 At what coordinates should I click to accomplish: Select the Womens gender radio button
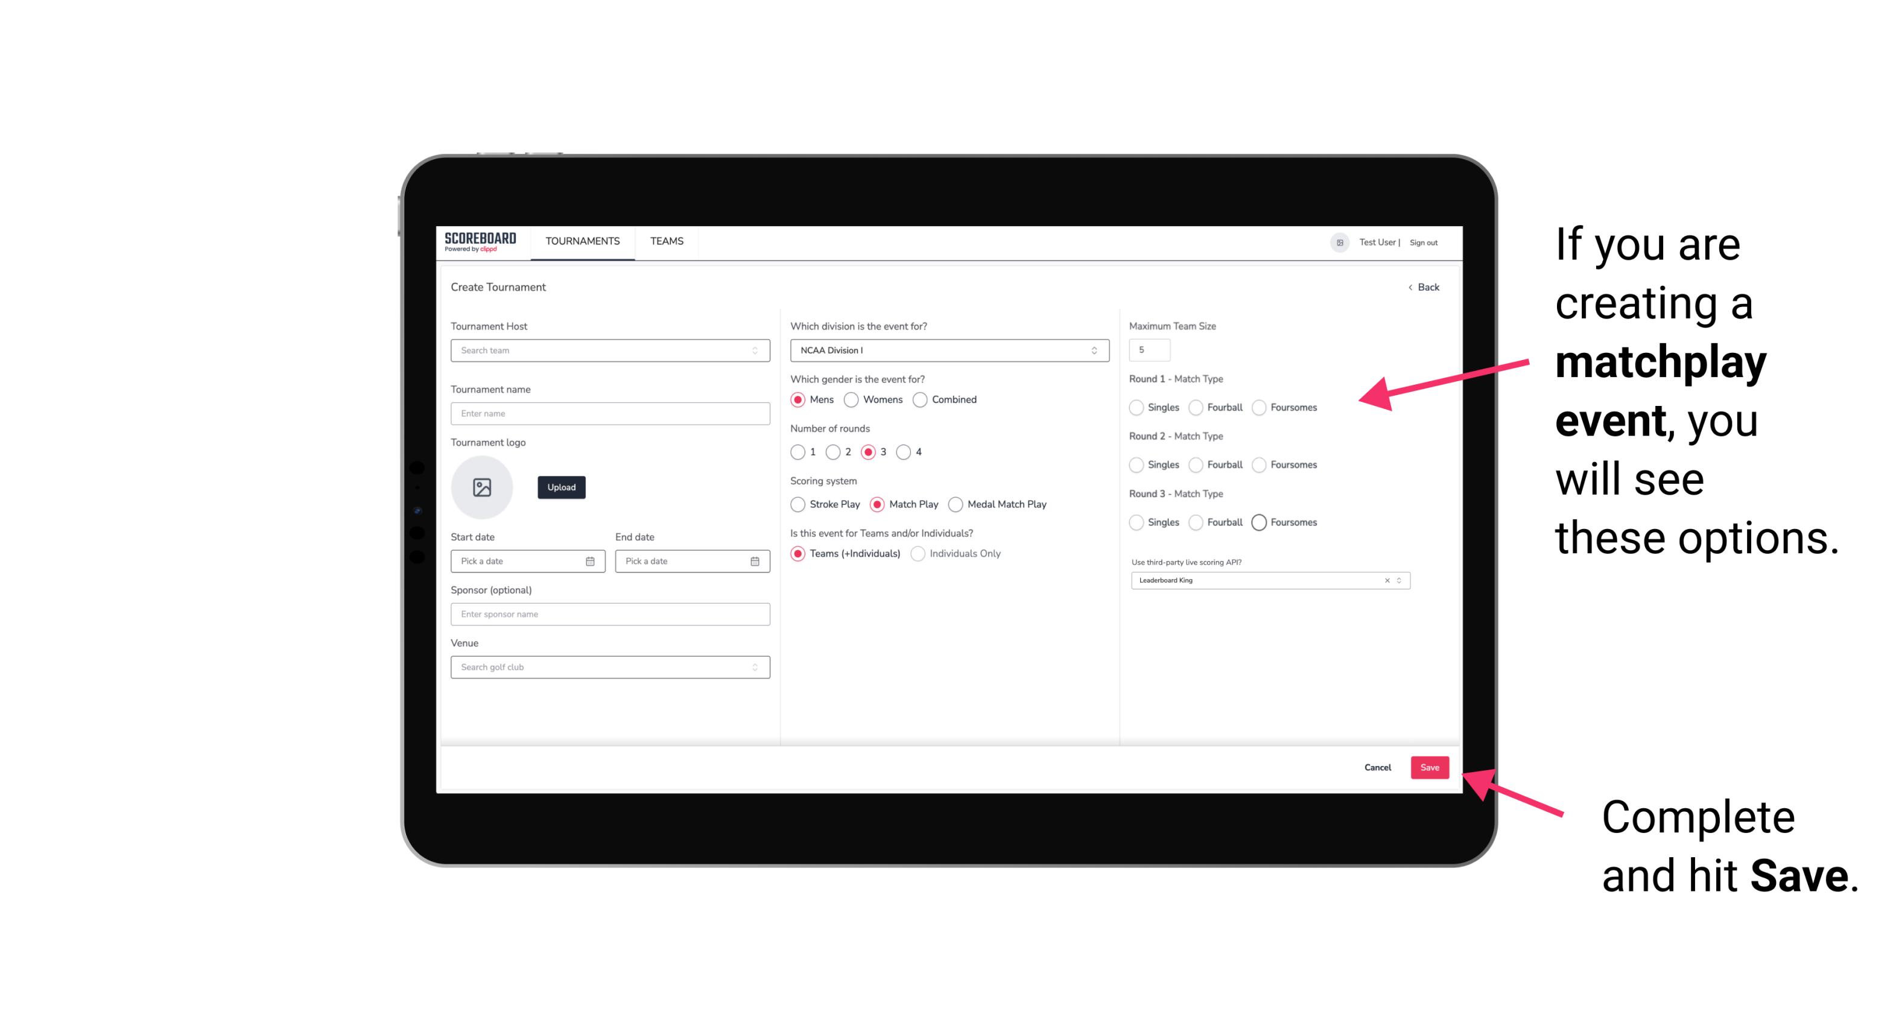[x=851, y=399]
